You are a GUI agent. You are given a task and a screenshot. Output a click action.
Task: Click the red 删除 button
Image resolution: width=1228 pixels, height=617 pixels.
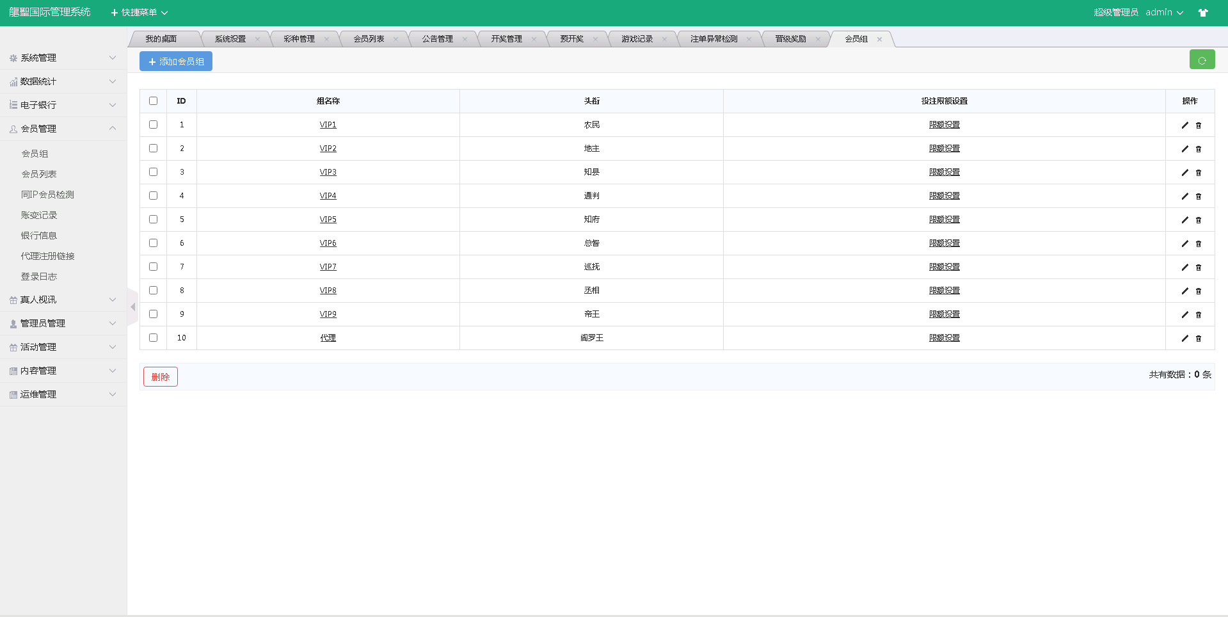[160, 377]
